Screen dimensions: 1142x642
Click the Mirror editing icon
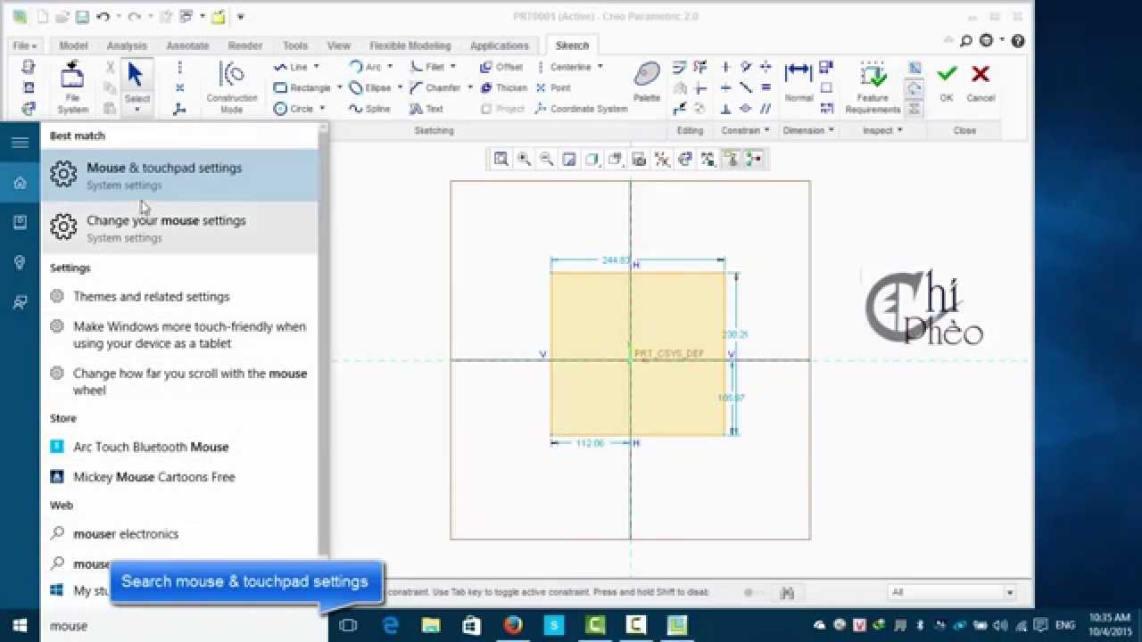click(680, 87)
